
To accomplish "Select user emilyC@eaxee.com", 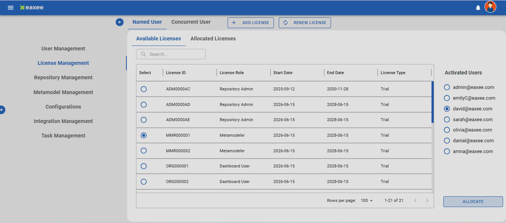I will coord(447,98).
